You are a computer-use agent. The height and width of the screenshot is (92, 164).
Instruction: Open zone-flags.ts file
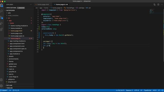pyautogui.click(x=13, y=77)
